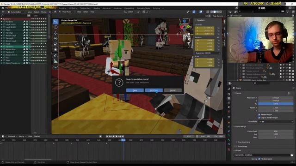
Task: Toggle gizmo display icon in viewport header
Action: (194, 12)
